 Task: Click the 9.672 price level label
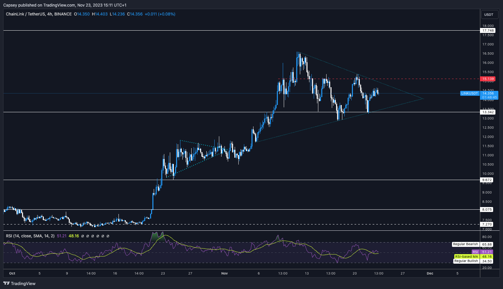pos(487,180)
